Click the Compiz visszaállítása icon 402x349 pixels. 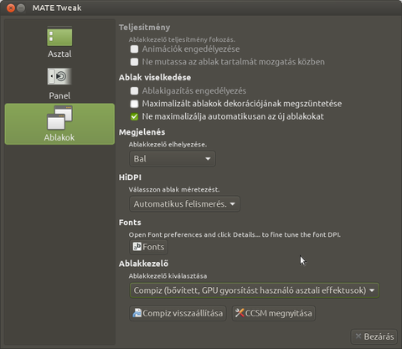tap(137, 313)
